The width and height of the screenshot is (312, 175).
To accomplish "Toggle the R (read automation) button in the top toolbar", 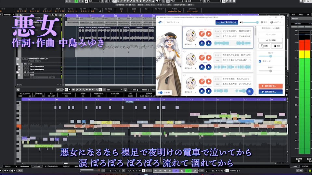I will (x=76, y=1).
